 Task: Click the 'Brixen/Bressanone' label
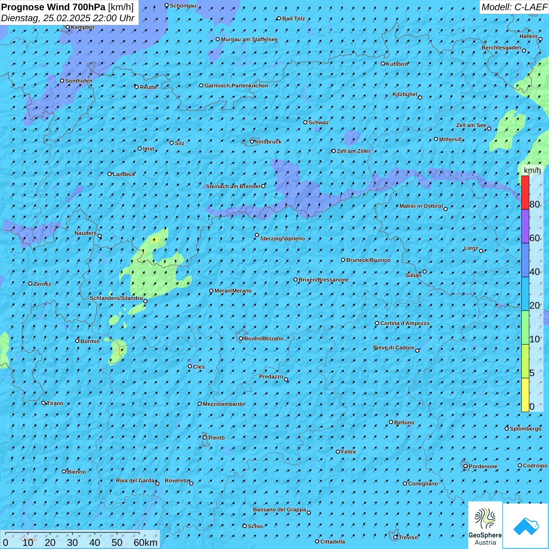pos(324,280)
